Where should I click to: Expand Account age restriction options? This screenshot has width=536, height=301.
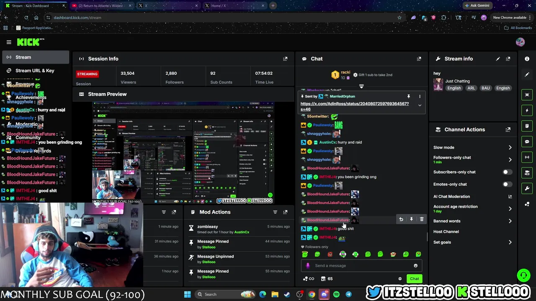[x=510, y=209]
